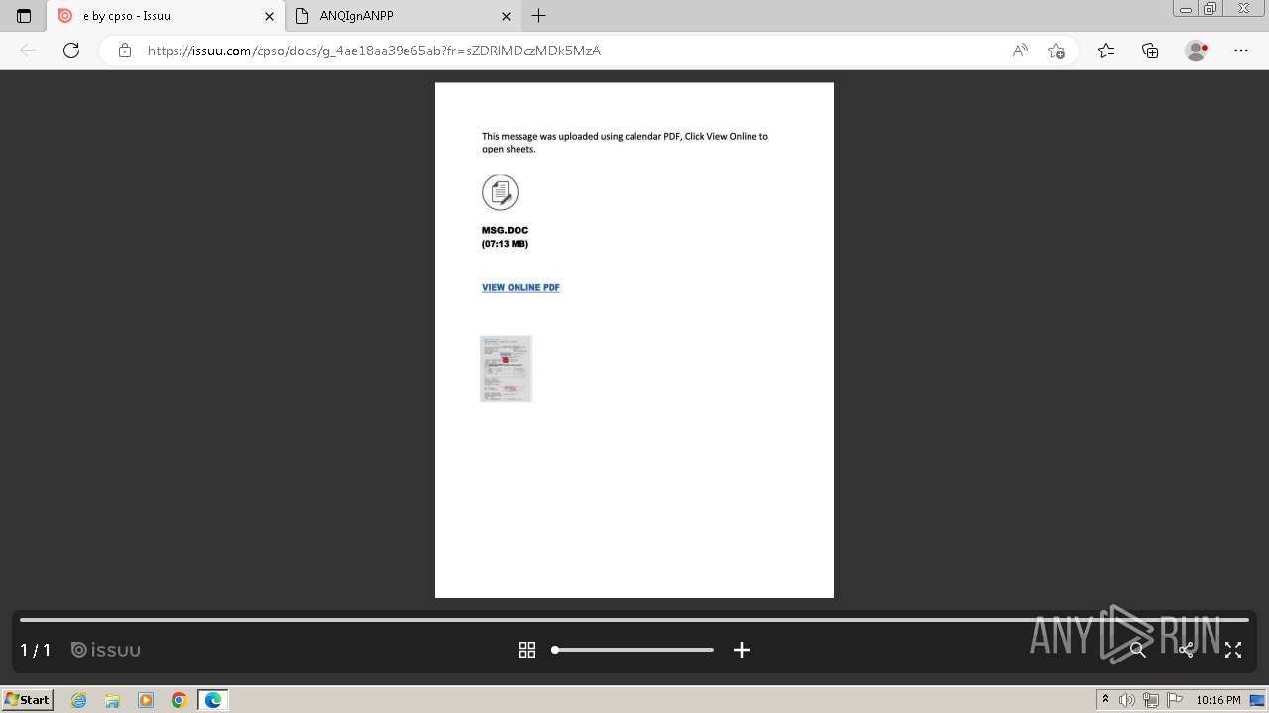Viewport: 1269px width, 713px height.
Task: Adjust the zoom slider handle
Action: tap(555, 650)
